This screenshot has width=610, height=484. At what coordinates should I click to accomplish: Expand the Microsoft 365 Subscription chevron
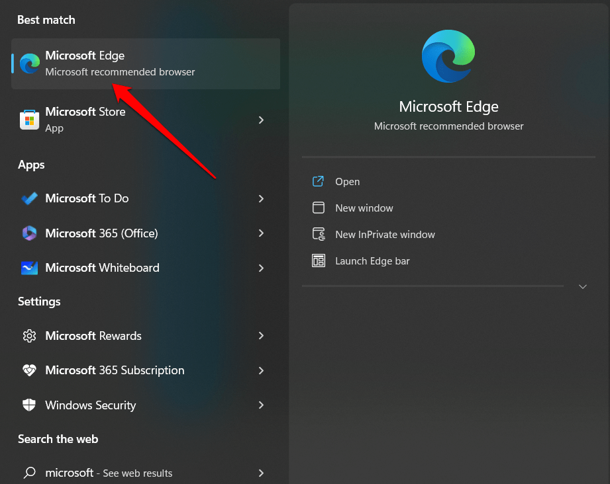pyautogui.click(x=261, y=370)
